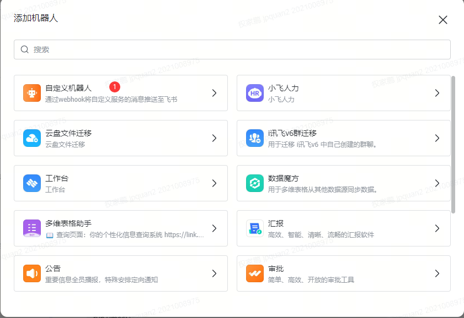This screenshot has height=318, width=464.
Task: Open 汇报 via its chevron arrow
Action: click(x=437, y=228)
